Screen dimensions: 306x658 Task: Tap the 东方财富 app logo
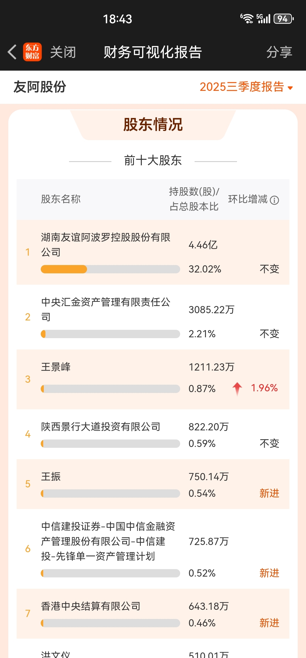pos(32,52)
